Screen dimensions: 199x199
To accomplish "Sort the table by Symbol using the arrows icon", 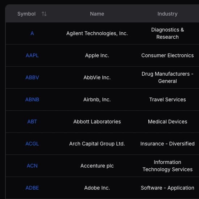I will click(x=44, y=14).
